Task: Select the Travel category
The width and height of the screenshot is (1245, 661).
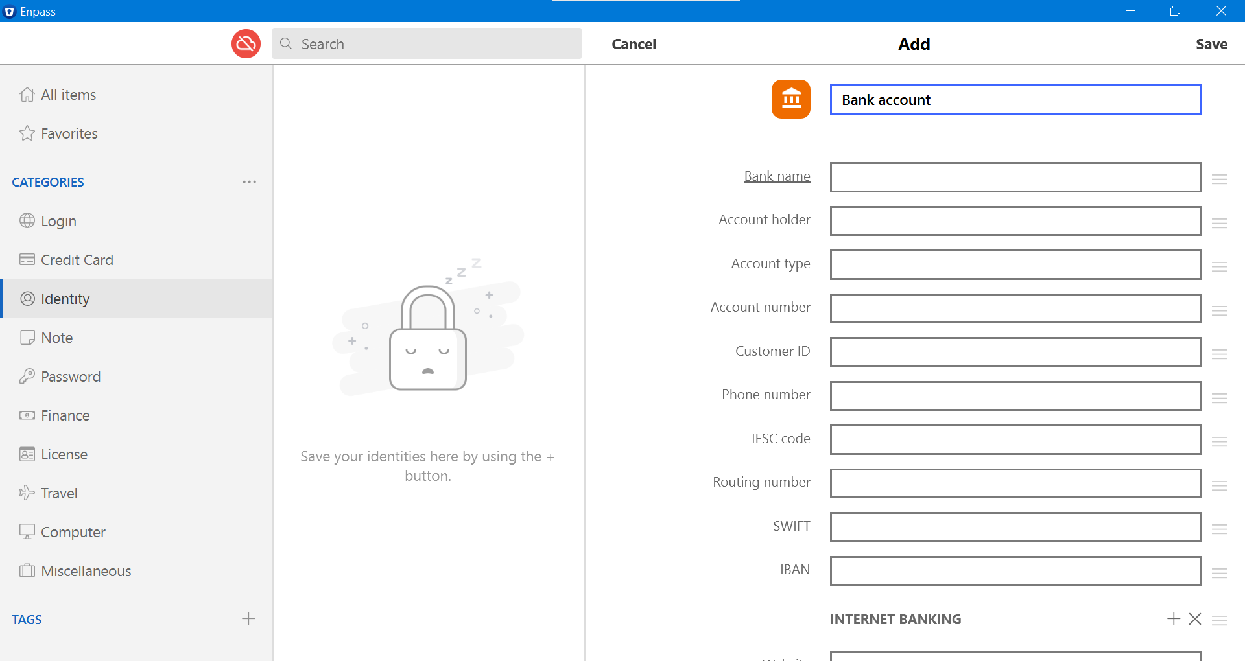Action: [58, 493]
